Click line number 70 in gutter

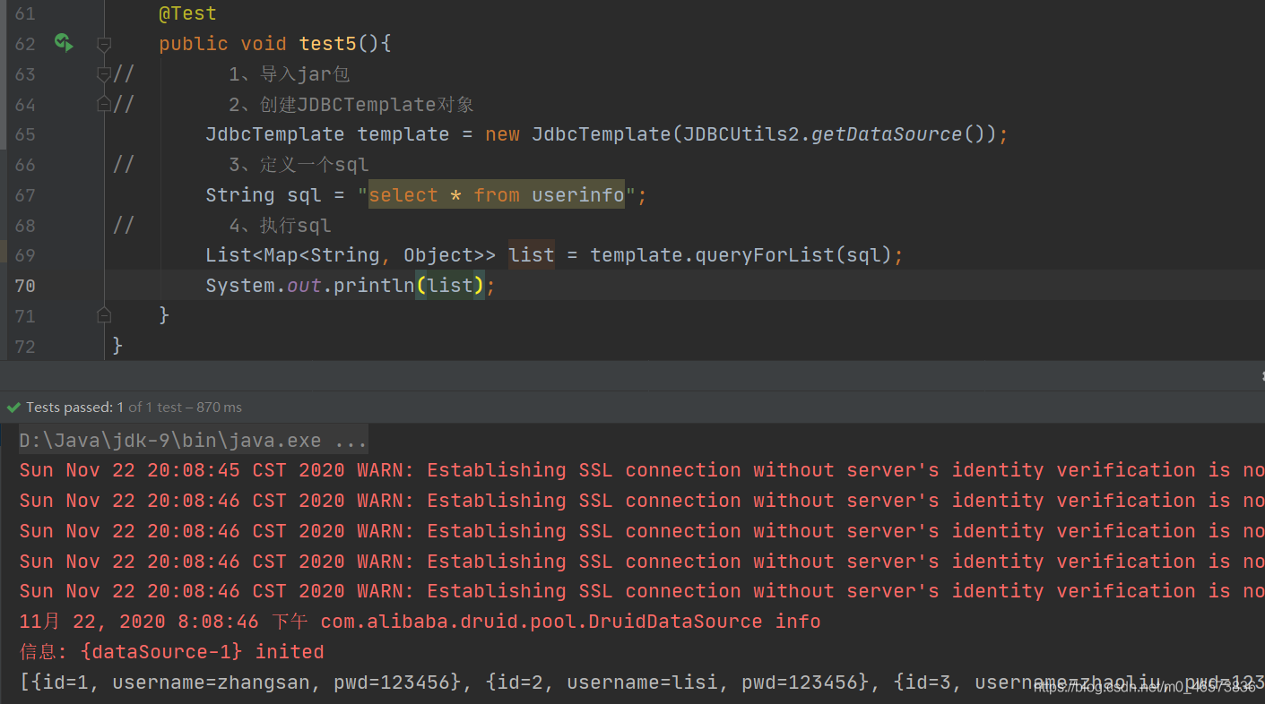(x=25, y=286)
